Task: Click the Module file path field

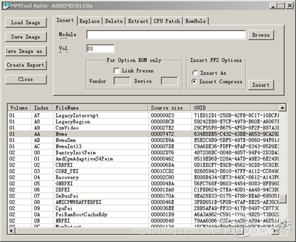Action: click(166, 35)
